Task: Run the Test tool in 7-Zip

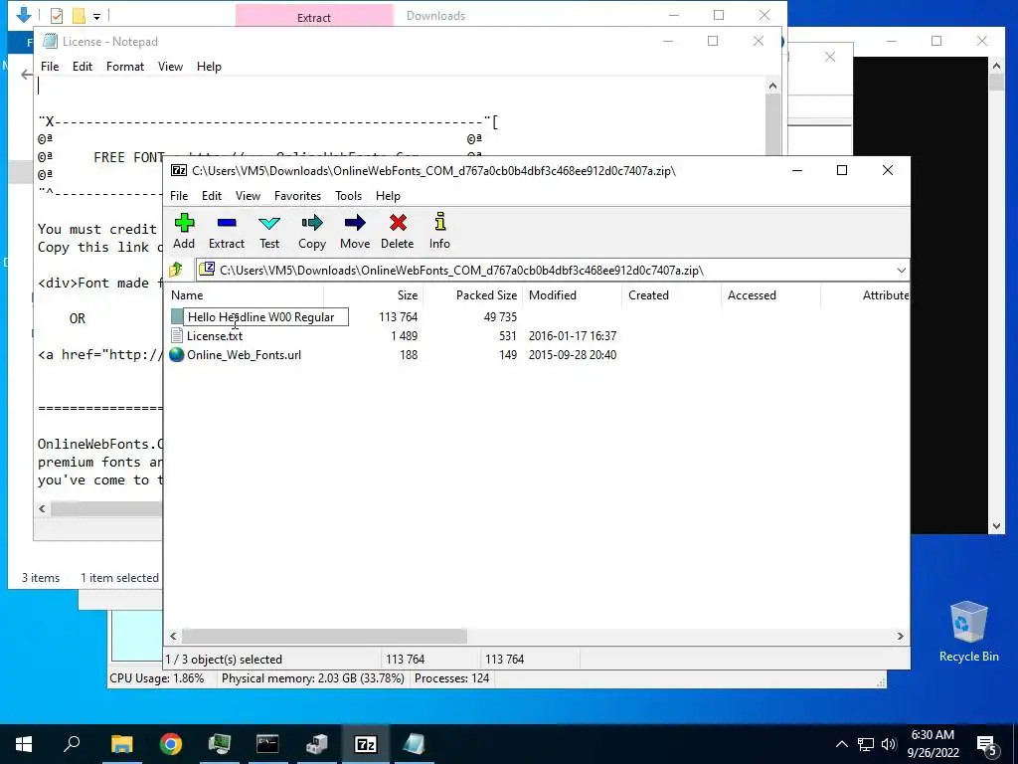Action: (269, 231)
